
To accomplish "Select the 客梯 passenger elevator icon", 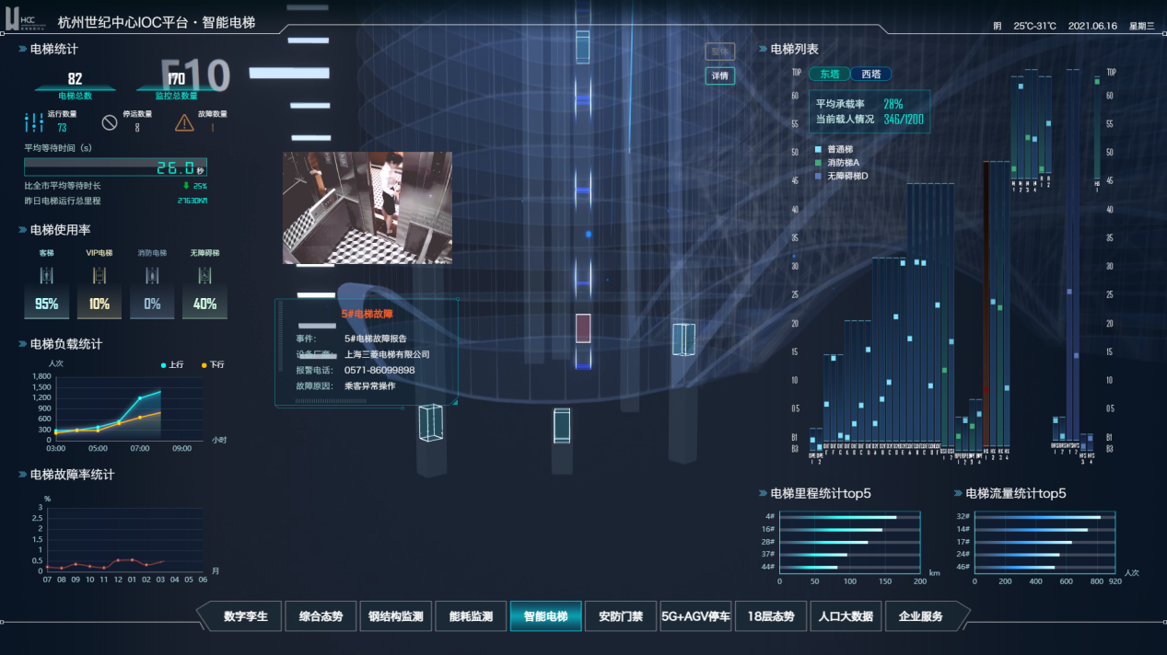I will coord(47,275).
